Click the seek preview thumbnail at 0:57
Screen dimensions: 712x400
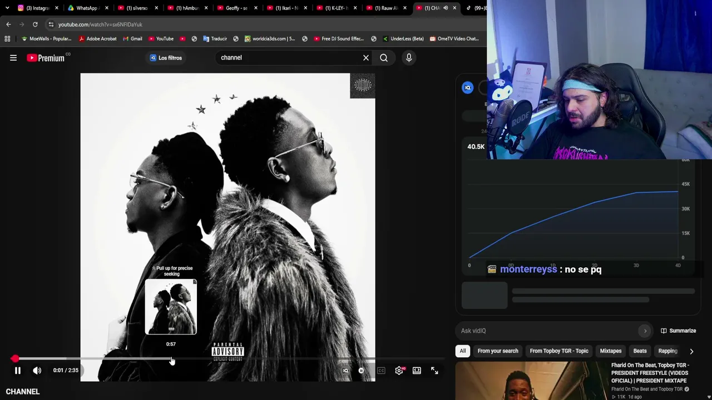[171, 307]
